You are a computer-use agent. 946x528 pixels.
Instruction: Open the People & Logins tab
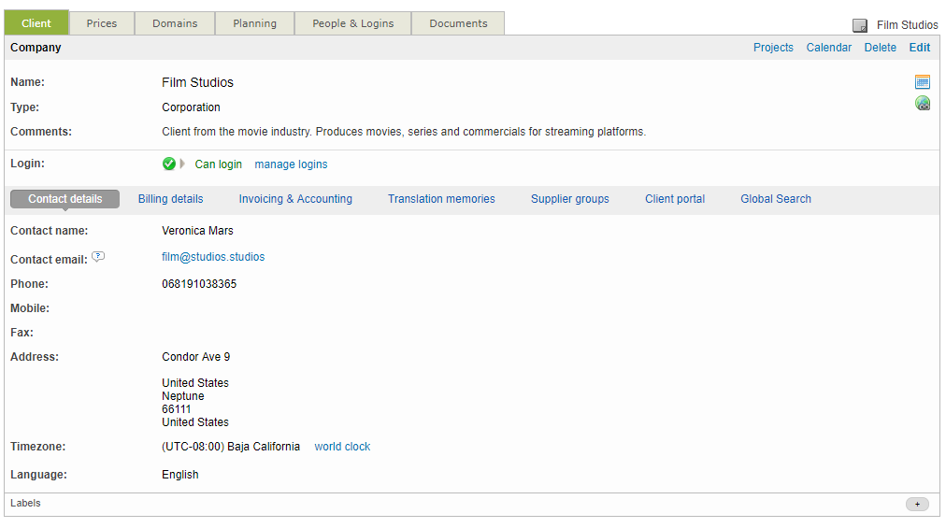point(352,23)
